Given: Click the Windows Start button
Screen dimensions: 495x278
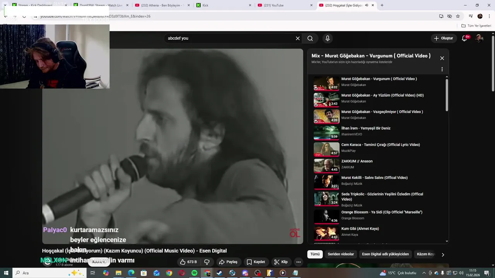Looking at the screenshot, I should [x=6, y=273].
